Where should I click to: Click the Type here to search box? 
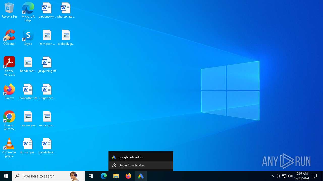[x=48, y=176]
